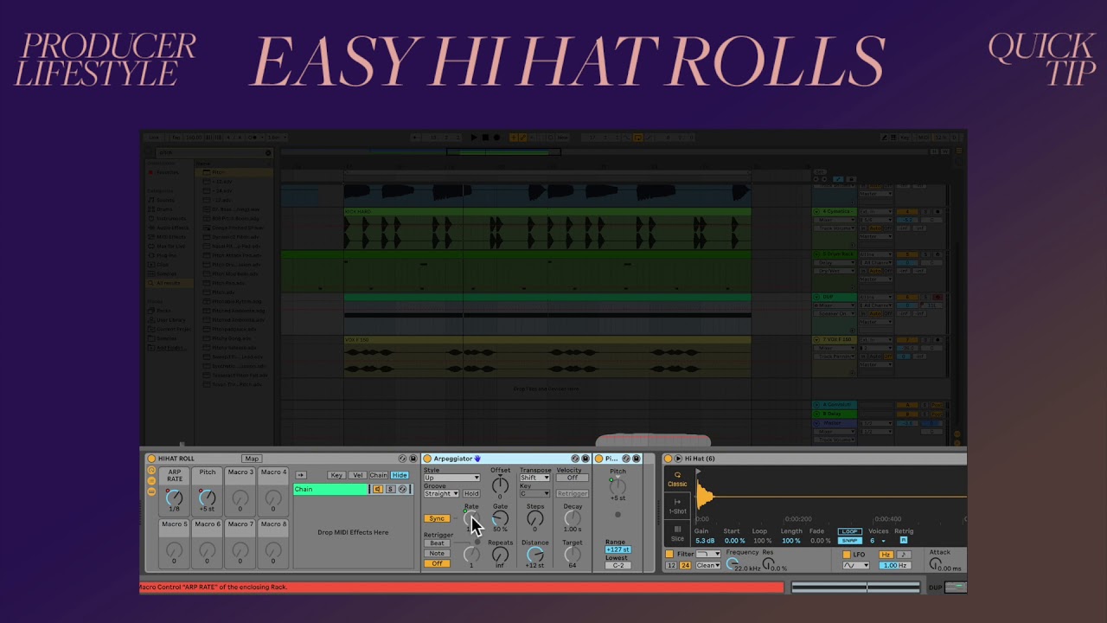Click the sample start marker flag in Simpler
The height and width of the screenshot is (623, 1107).
[698, 472]
